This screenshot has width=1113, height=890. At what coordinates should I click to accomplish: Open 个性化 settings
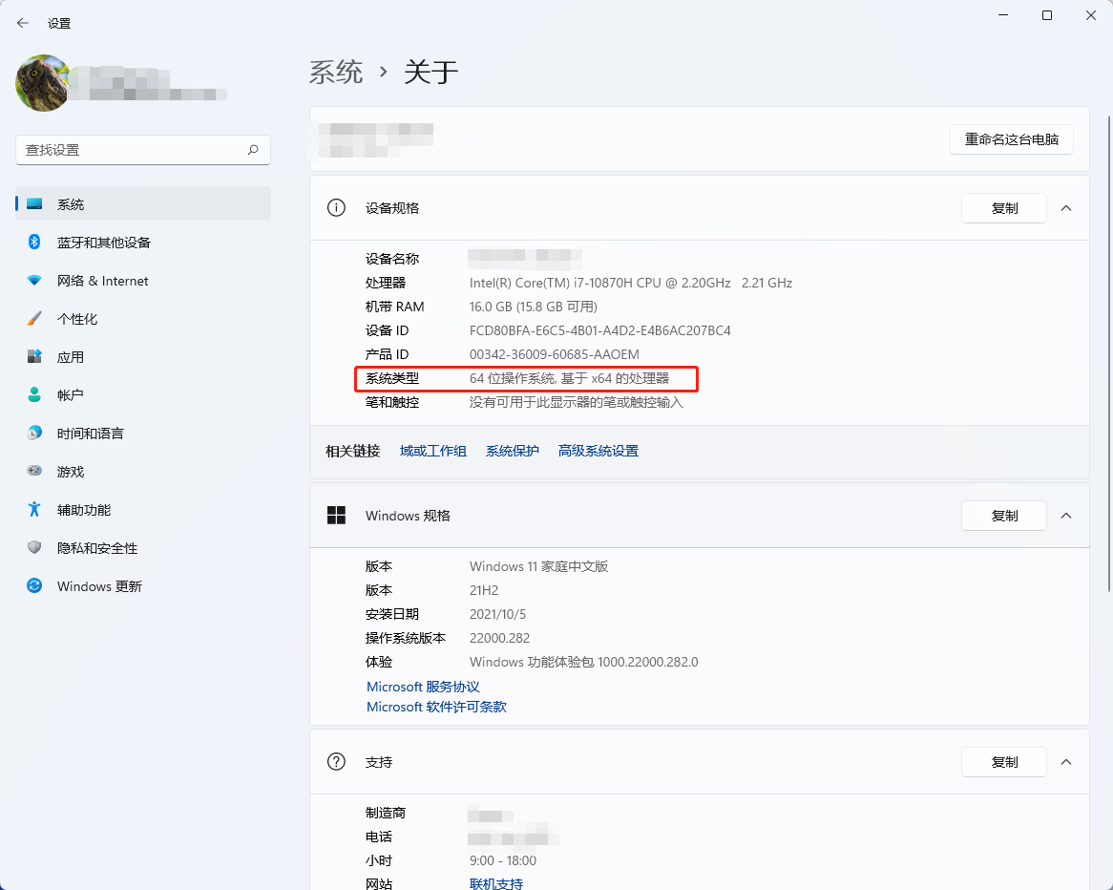click(142, 319)
